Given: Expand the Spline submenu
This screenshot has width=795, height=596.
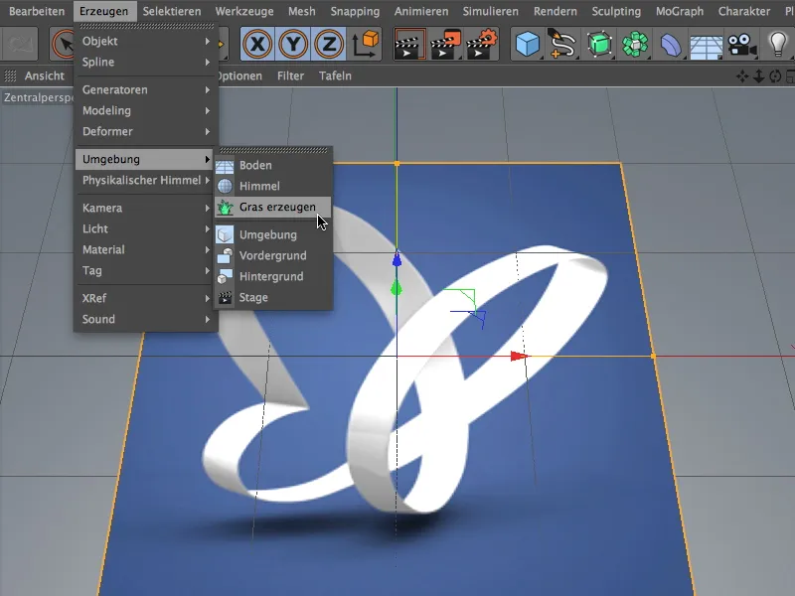Looking at the screenshot, I should click(x=146, y=62).
